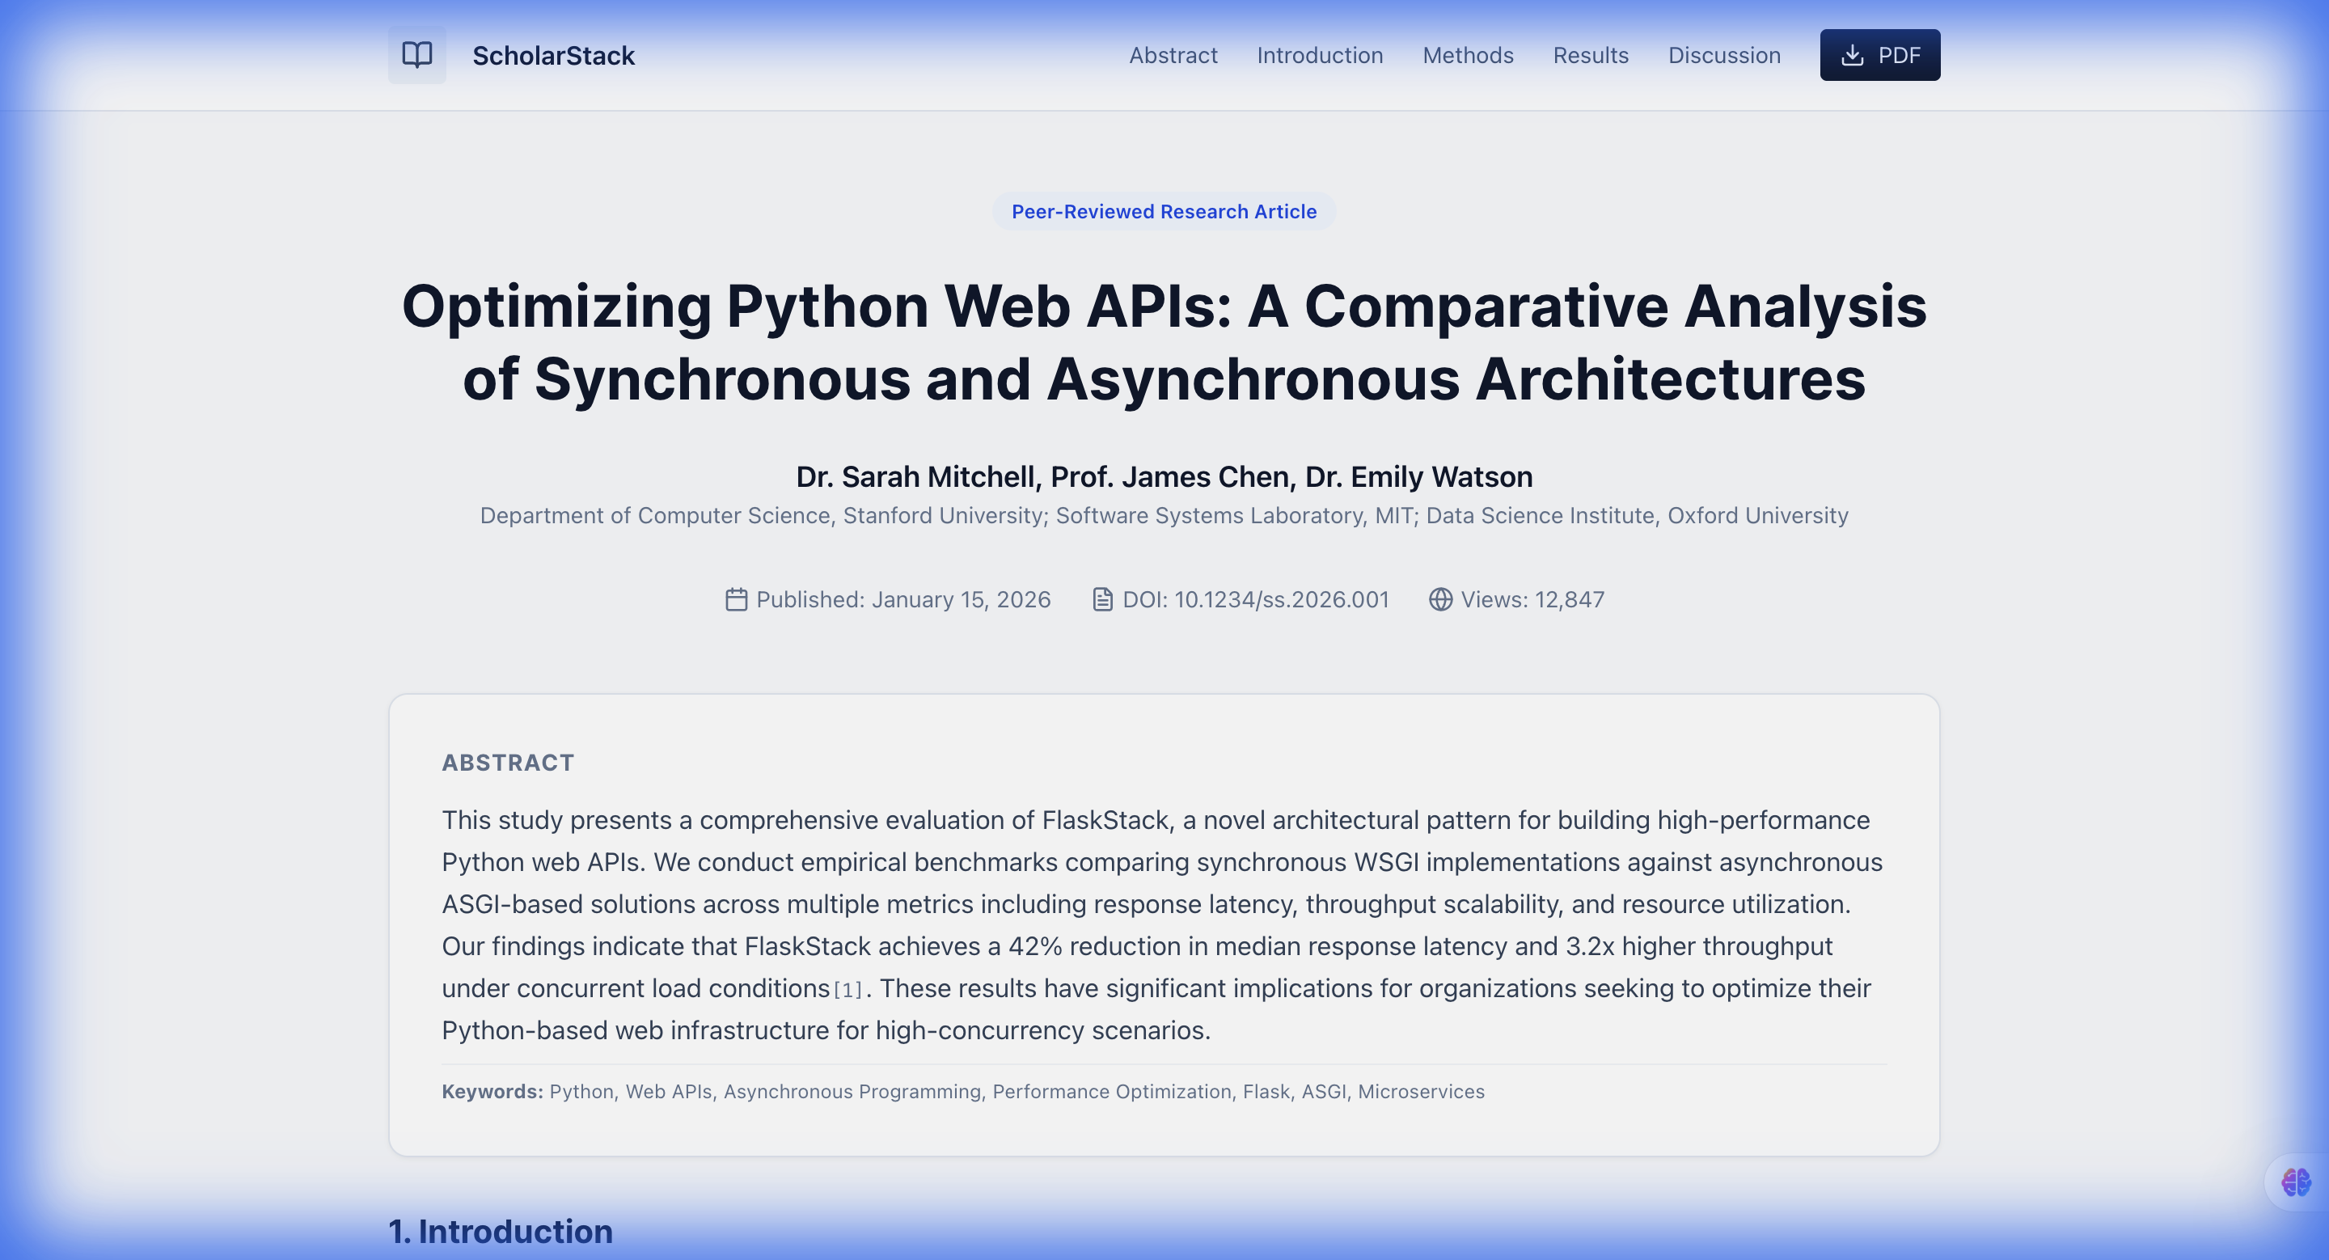This screenshot has height=1260, width=2329.
Task: Click the ScholarStack site name
Action: pyautogui.click(x=553, y=56)
